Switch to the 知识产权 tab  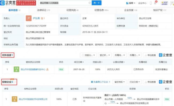[x=160, y=10]
